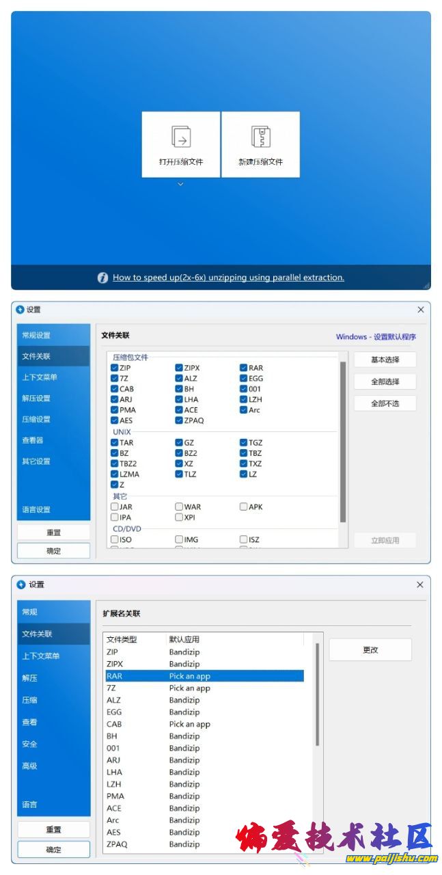Uncheck the ZIP file association checkbox
442x875 pixels.
click(115, 368)
